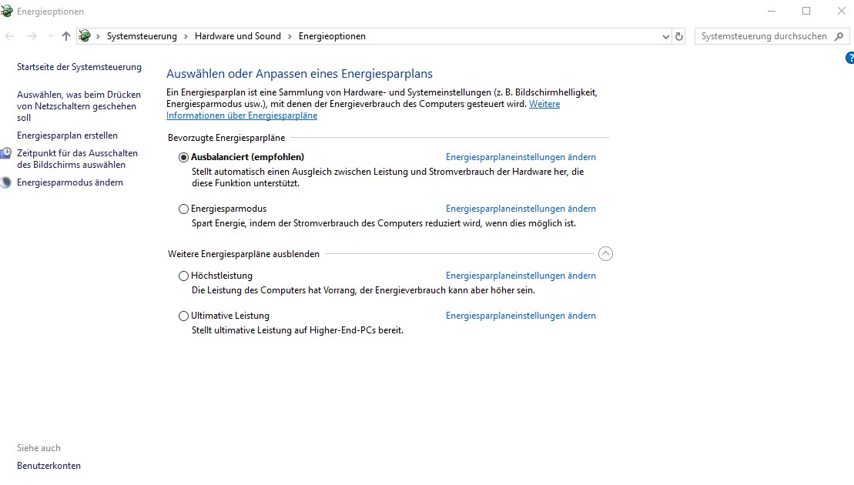Open help via the blue question mark icon
This screenshot has height=485, width=854.
coord(849,57)
